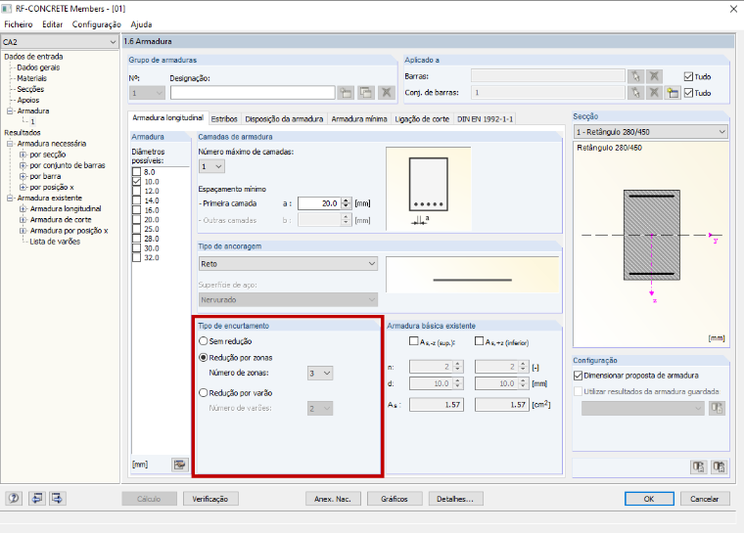Select Lista de varões in the tree
This screenshot has width=744, height=533.
(55, 242)
